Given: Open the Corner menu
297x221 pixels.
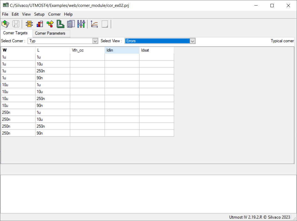Looking at the screenshot, I should [x=54, y=14].
